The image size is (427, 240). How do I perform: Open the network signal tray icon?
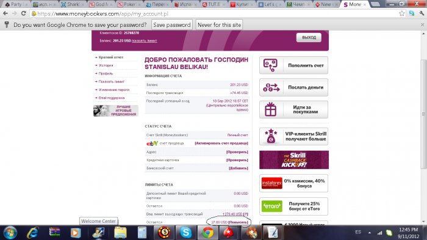[379, 233]
